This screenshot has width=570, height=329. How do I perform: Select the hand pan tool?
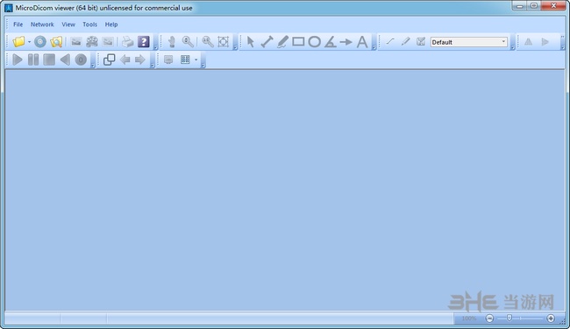[x=172, y=42]
